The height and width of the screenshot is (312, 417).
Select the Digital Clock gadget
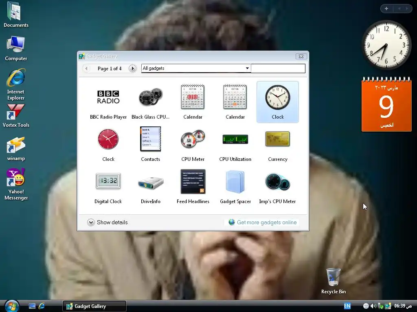[108, 186]
